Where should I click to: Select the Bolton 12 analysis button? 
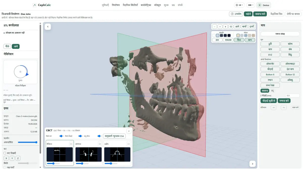pos(290,75)
